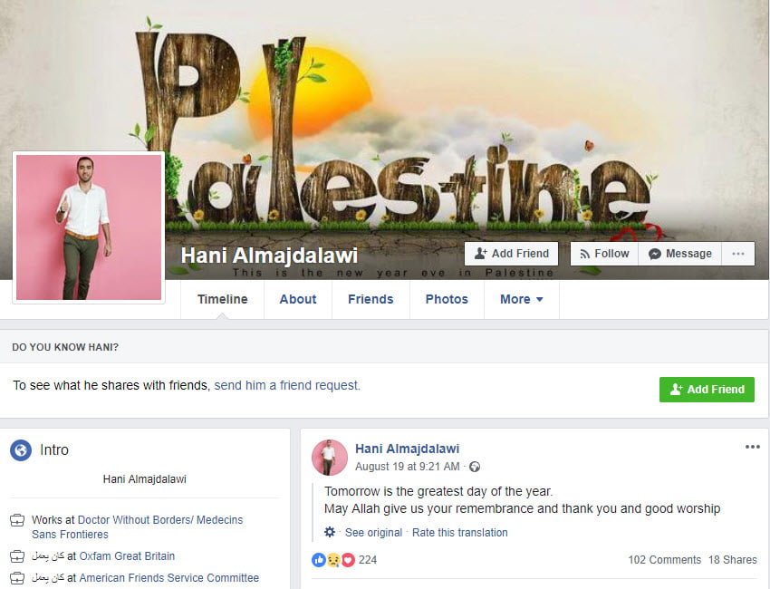Click the Message button on cover

pos(680,254)
